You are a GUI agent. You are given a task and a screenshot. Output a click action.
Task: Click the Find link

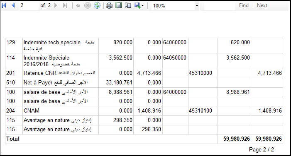coord(244,5)
